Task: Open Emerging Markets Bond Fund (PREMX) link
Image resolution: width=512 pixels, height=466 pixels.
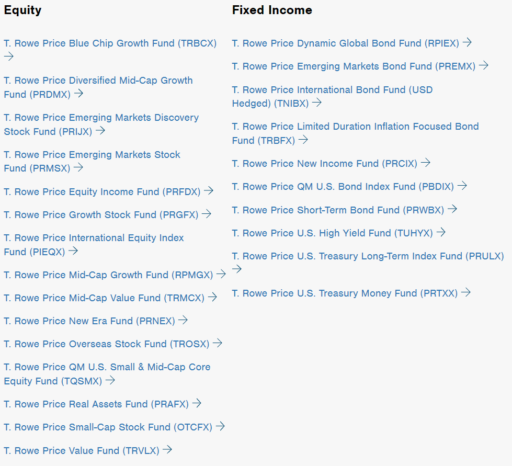Action: [x=354, y=66]
